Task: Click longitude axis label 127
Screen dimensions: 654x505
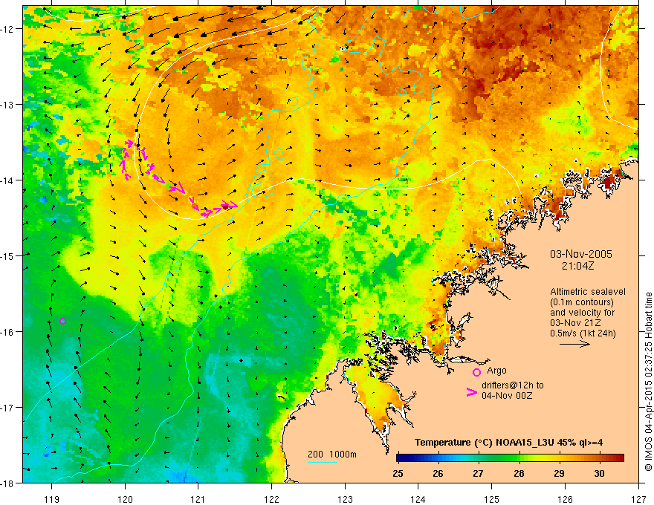Action: click(638, 499)
